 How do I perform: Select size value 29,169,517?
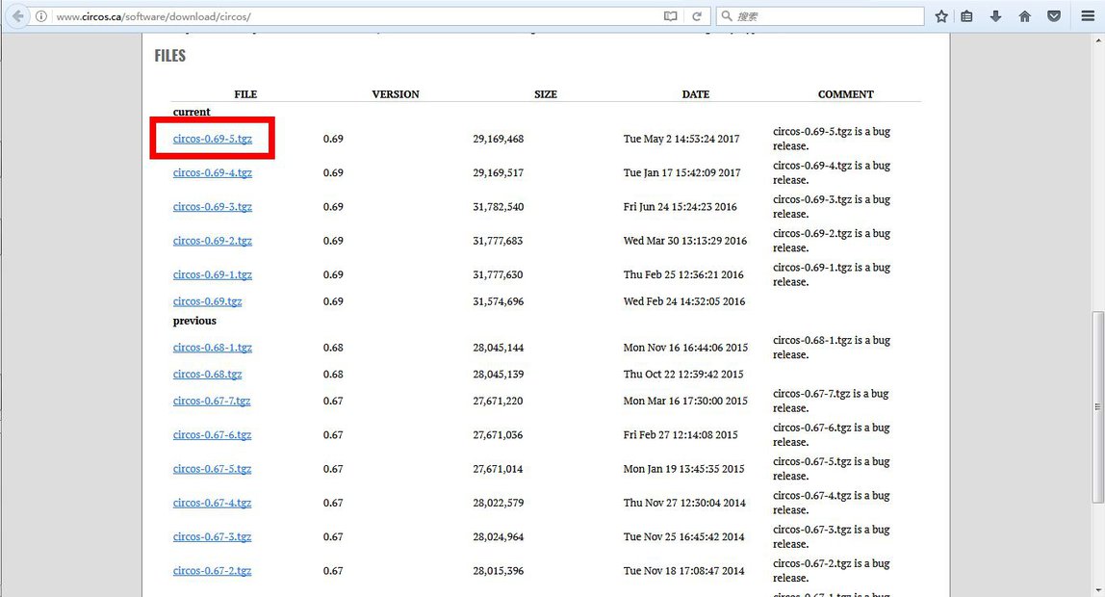[x=499, y=172]
